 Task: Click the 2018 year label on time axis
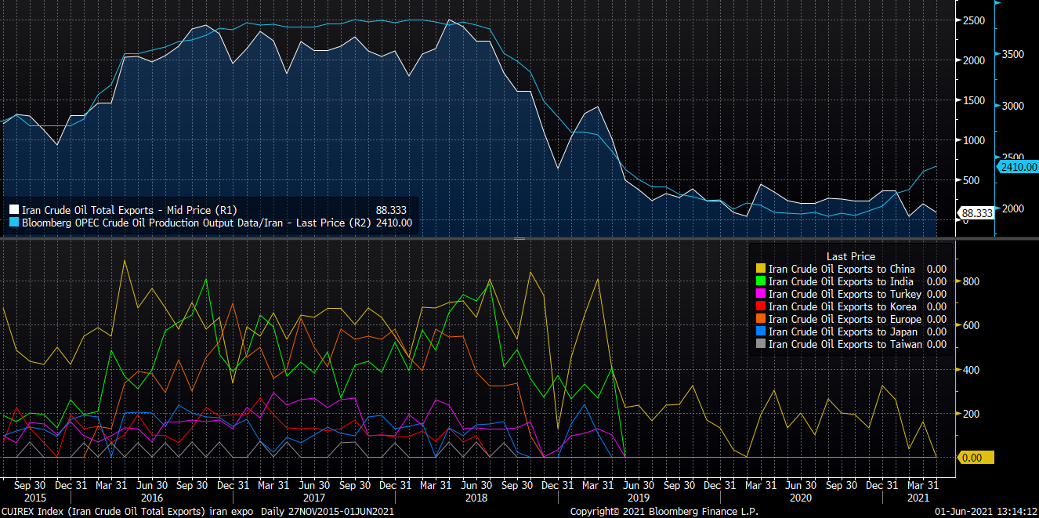(x=476, y=498)
